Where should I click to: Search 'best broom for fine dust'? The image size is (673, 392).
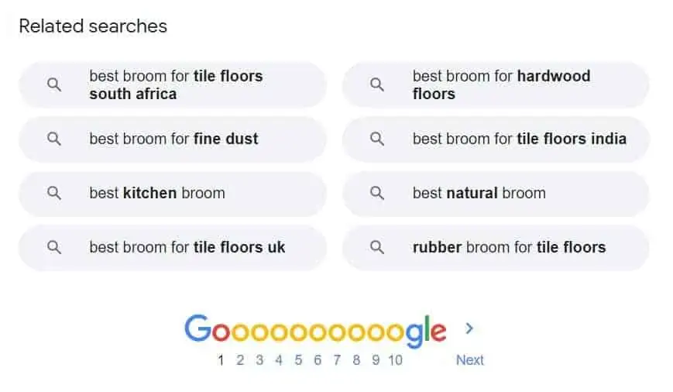tap(173, 139)
